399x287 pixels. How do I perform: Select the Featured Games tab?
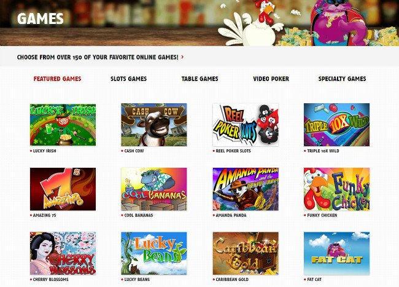click(57, 79)
